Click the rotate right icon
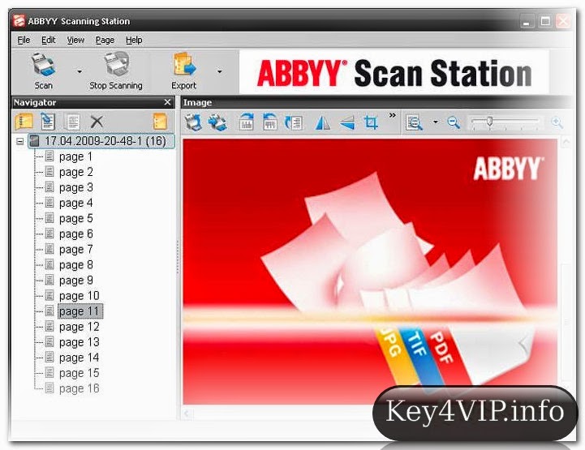 246,122
